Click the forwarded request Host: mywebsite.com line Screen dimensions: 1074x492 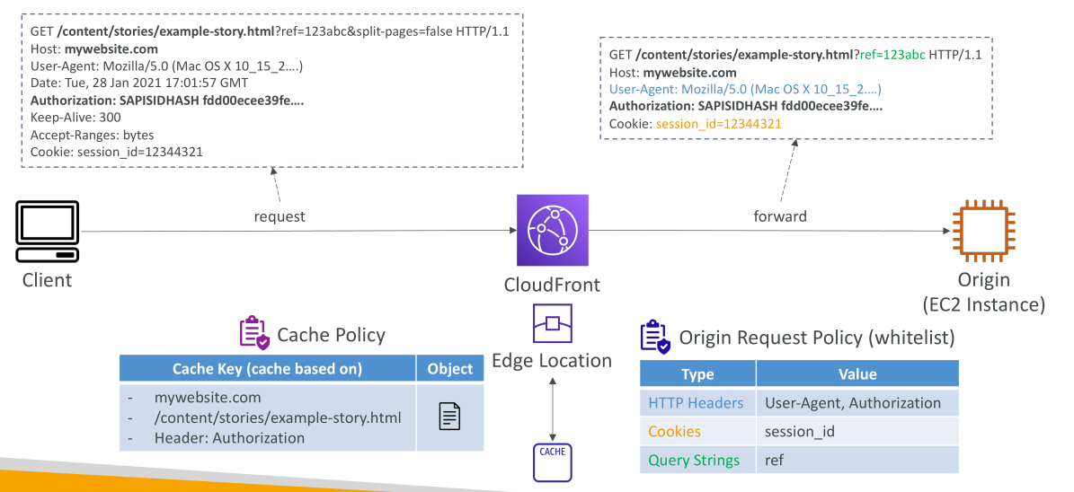point(672,73)
